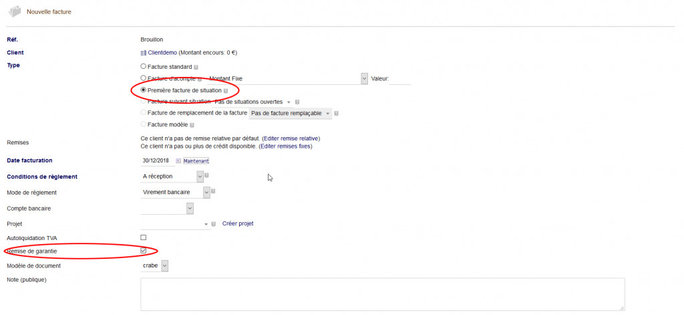Show help icon for Facture standard
This screenshot has width=684, height=315.
click(196, 68)
